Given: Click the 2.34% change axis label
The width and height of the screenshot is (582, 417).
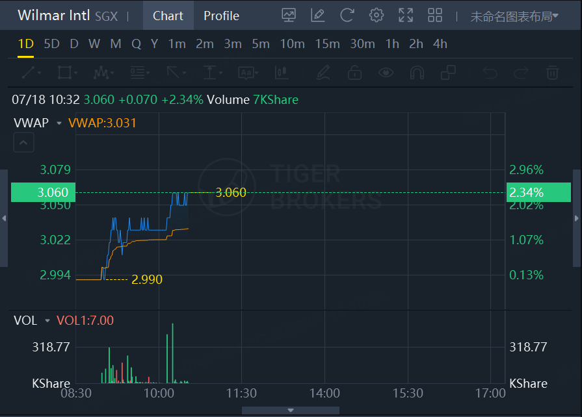Looking at the screenshot, I should (538, 192).
